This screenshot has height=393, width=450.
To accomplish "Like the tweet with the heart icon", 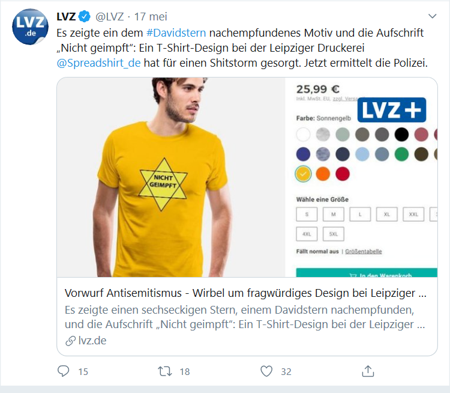I will coord(266,371).
